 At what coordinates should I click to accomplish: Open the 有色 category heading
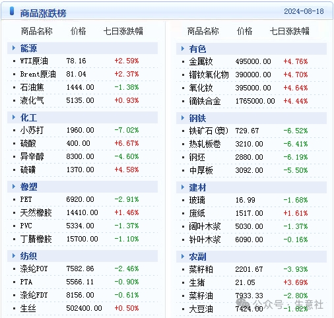pyautogui.click(x=197, y=49)
